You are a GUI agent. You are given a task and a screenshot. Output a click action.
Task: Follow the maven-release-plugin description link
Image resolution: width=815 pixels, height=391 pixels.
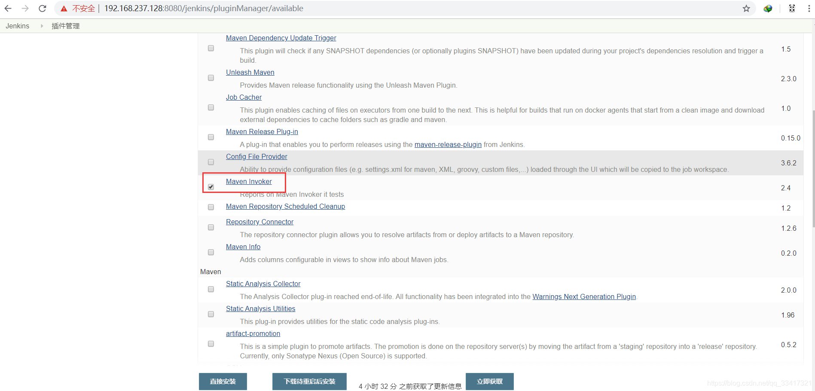448,144
